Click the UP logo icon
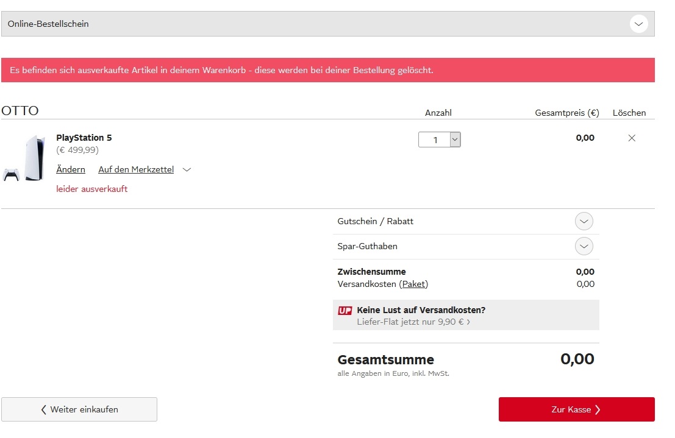 [x=345, y=310]
